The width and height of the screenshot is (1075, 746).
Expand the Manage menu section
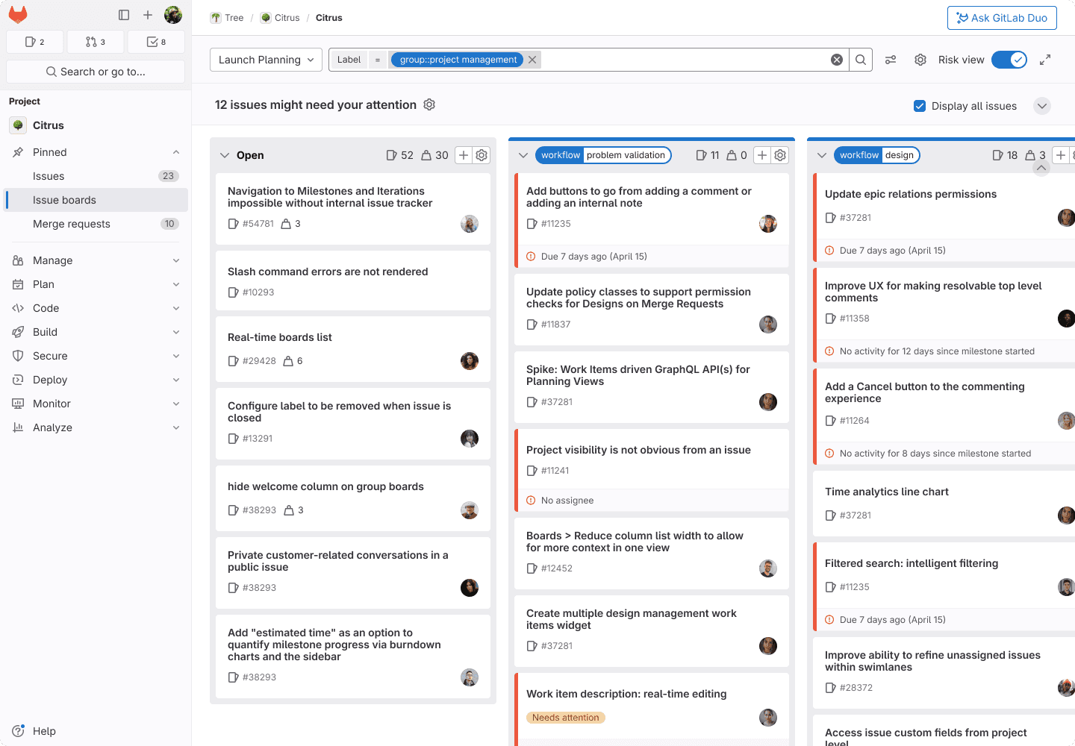point(96,260)
